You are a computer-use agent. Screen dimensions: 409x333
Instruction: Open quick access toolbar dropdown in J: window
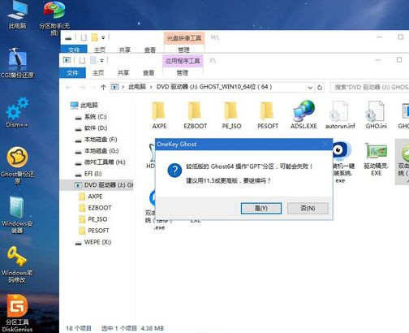(101, 60)
